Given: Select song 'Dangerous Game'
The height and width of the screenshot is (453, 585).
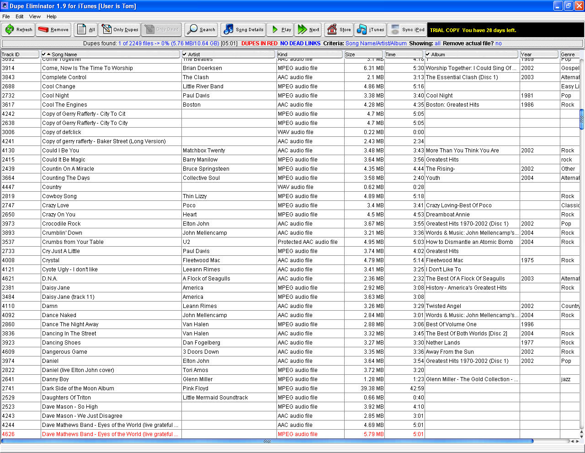Looking at the screenshot, I should (x=64, y=352).
